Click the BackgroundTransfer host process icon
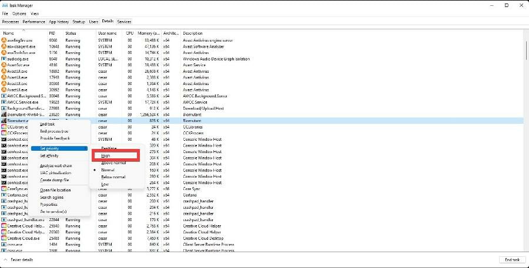 [x=4, y=108]
